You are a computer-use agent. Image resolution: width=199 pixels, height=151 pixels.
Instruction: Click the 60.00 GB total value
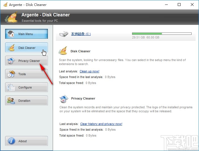pos(153,37)
